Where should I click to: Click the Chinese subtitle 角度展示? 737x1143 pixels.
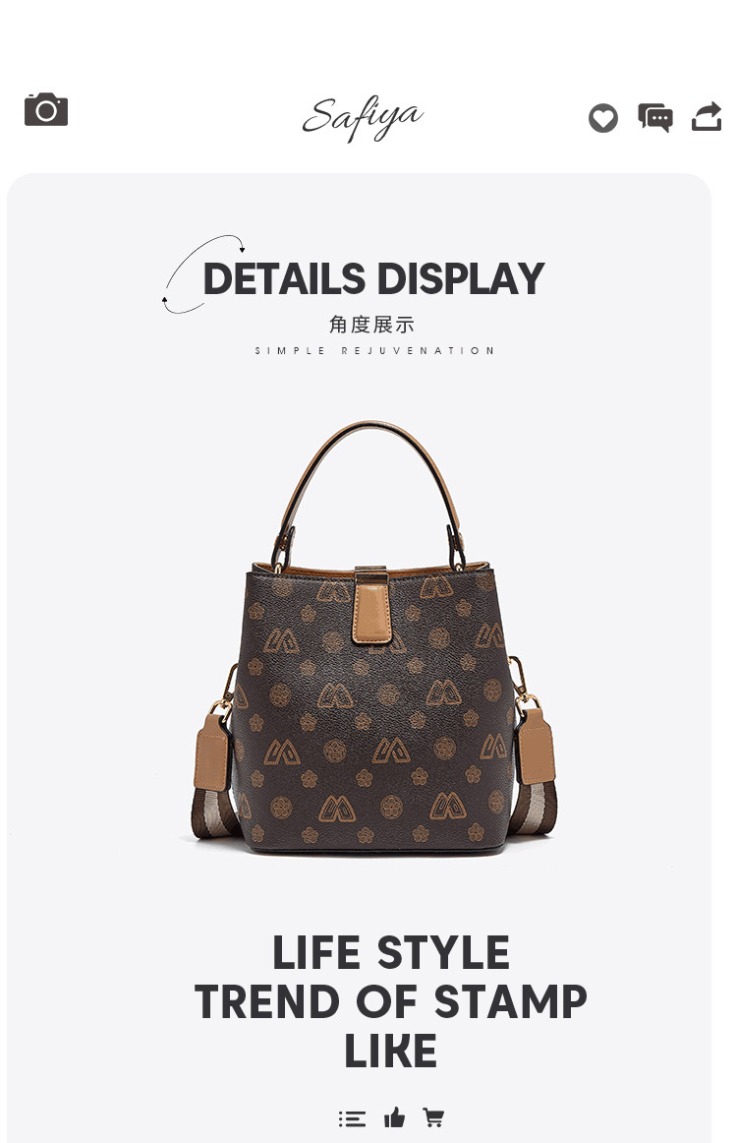[371, 325]
